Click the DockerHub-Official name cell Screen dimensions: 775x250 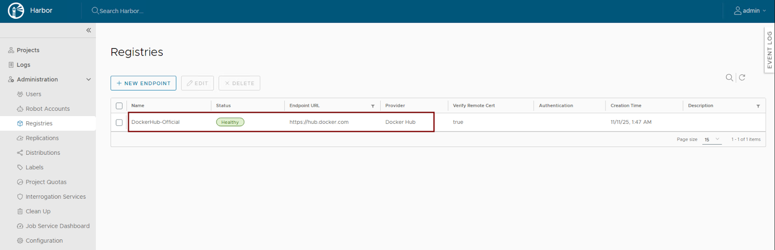click(155, 122)
